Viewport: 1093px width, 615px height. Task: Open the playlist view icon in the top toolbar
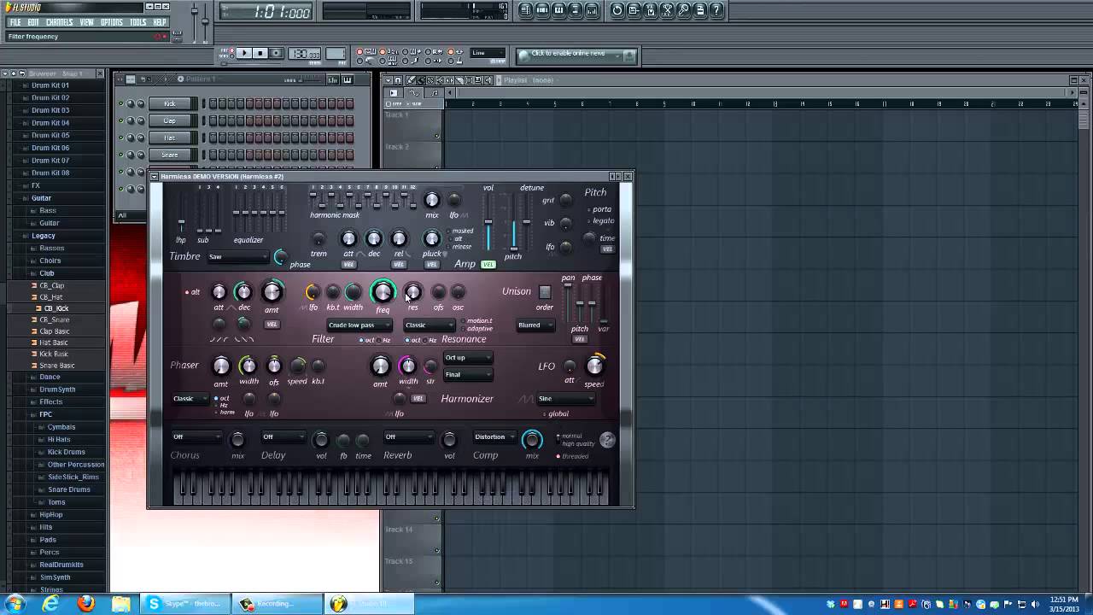526,10
